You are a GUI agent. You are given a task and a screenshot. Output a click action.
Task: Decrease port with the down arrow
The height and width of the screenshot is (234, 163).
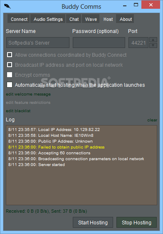pos(153,45)
